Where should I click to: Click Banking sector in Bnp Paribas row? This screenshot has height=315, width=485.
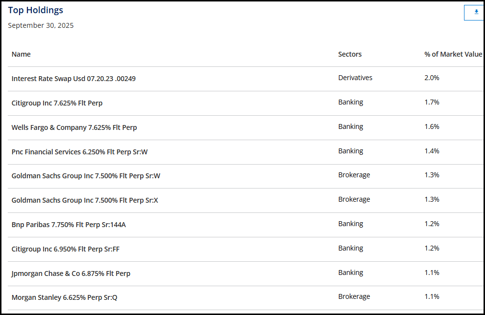pyautogui.click(x=350, y=224)
